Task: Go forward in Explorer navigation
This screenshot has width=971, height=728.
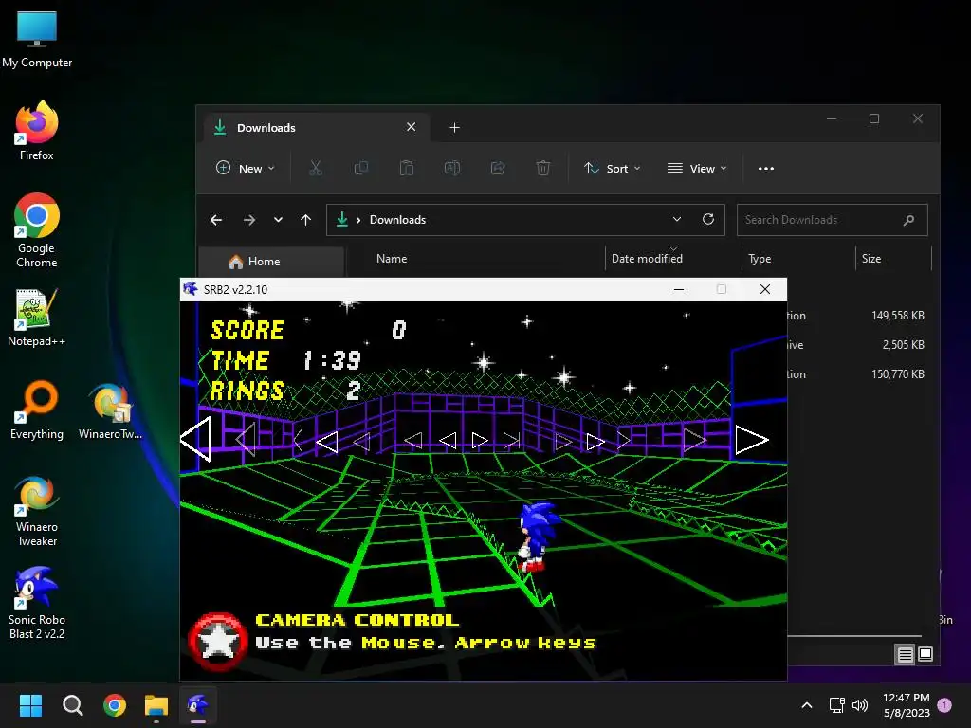Action: pyautogui.click(x=249, y=220)
